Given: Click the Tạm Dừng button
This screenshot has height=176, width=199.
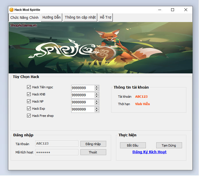Looking at the screenshot, I should [169, 145].
